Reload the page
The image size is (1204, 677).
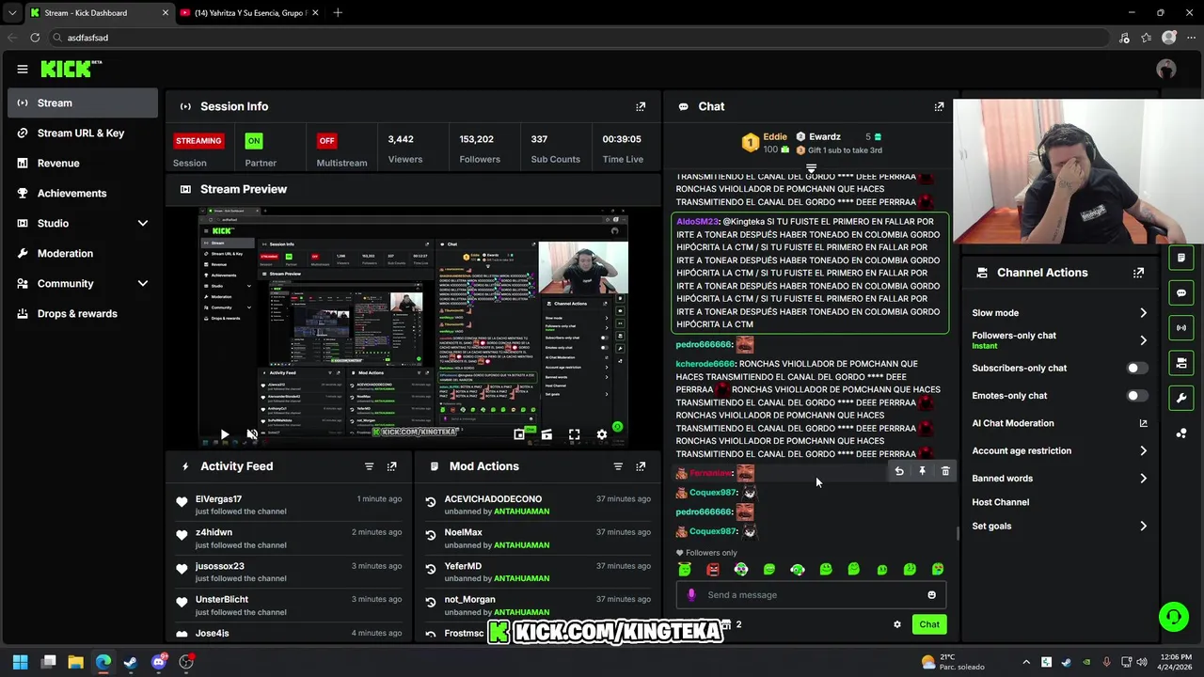click(35, 38)
